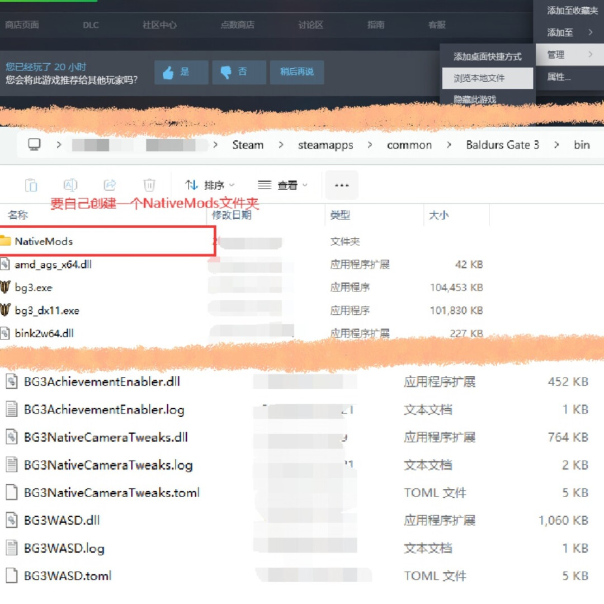Choose 添加桌面快捷方式 menu entry
Screen dimensions: 604x604
click(x=487, y=56)
